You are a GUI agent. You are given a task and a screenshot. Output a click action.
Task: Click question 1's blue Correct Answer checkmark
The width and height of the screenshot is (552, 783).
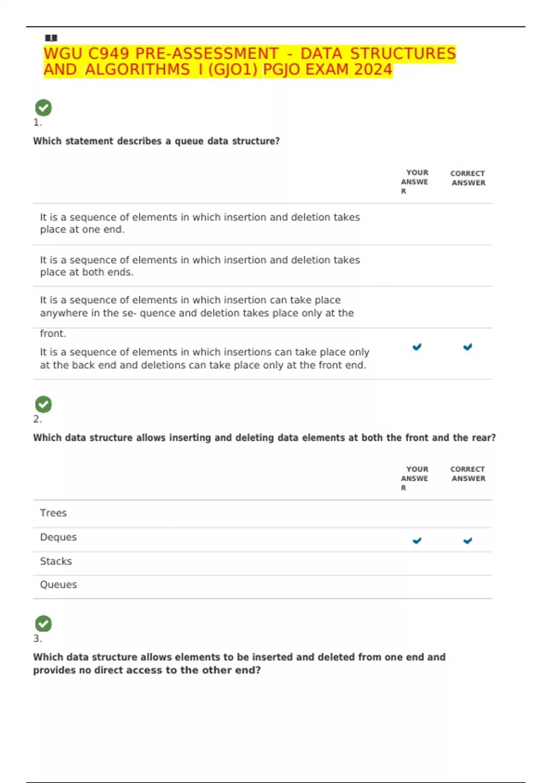click(x=467, y=347)
